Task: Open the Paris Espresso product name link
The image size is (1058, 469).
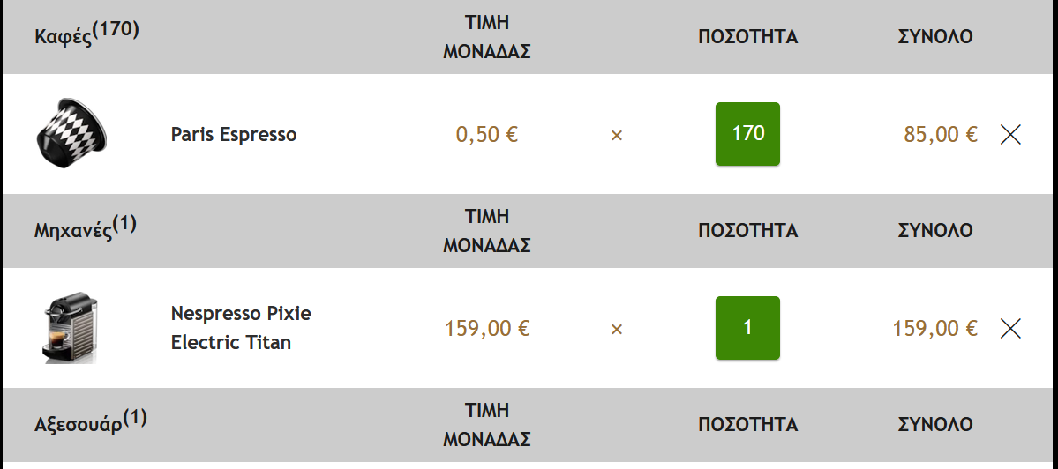Action: (234, 134)
